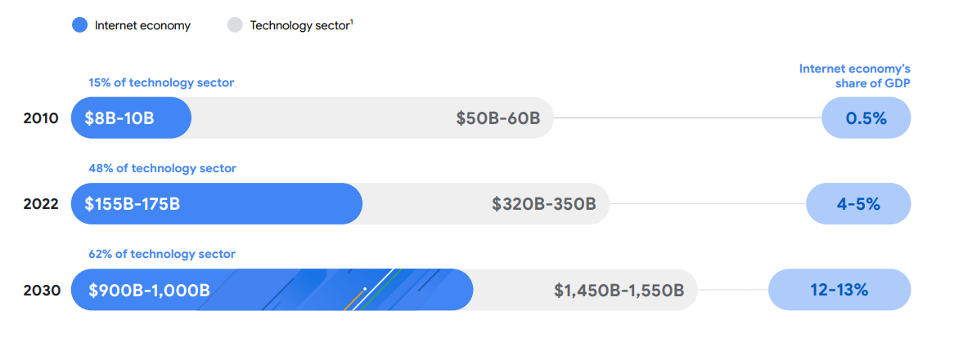Screen dimensions: 972x342
Task: Click the 2030 year label
Action: click(x=42, y=290)
